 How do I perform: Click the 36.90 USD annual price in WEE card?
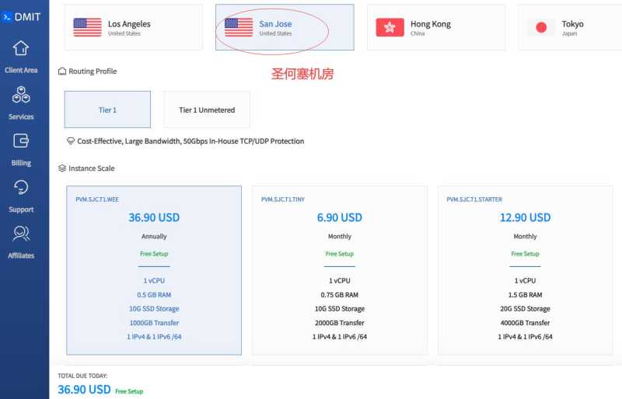click(154, 217)
